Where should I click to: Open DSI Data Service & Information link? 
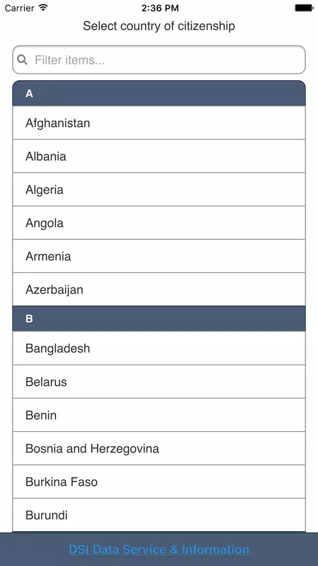[159, 550]
